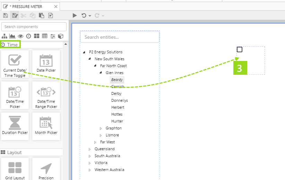Expand the Lismore node arrow
Viewport: 285px width, 180px height.
coord(101,135)
